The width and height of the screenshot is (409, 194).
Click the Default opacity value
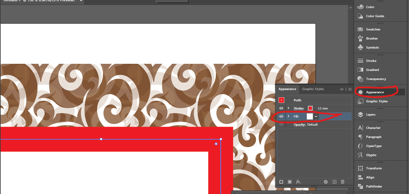tap(313, 124)
